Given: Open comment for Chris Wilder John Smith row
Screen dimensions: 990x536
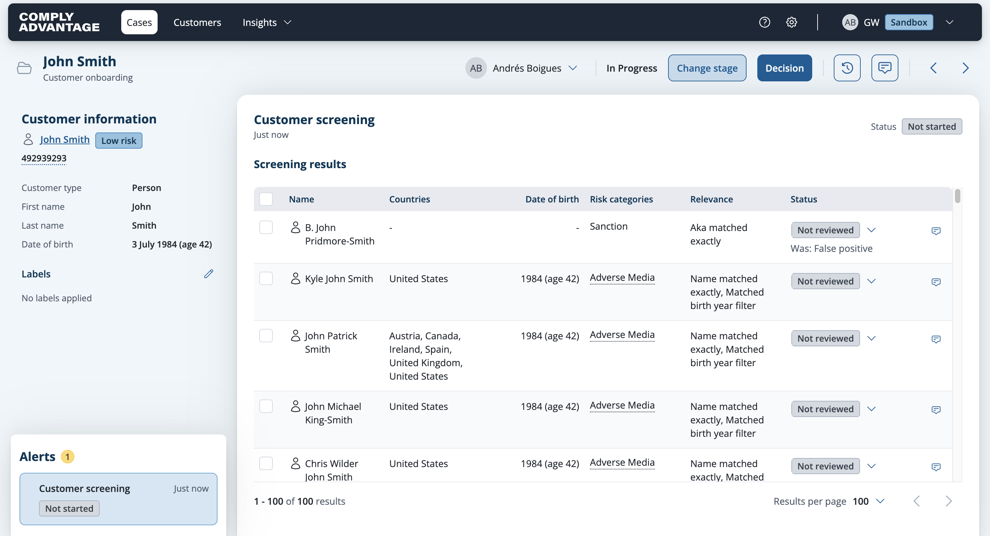Looking at the screenshot, I should tap(936, 467).
